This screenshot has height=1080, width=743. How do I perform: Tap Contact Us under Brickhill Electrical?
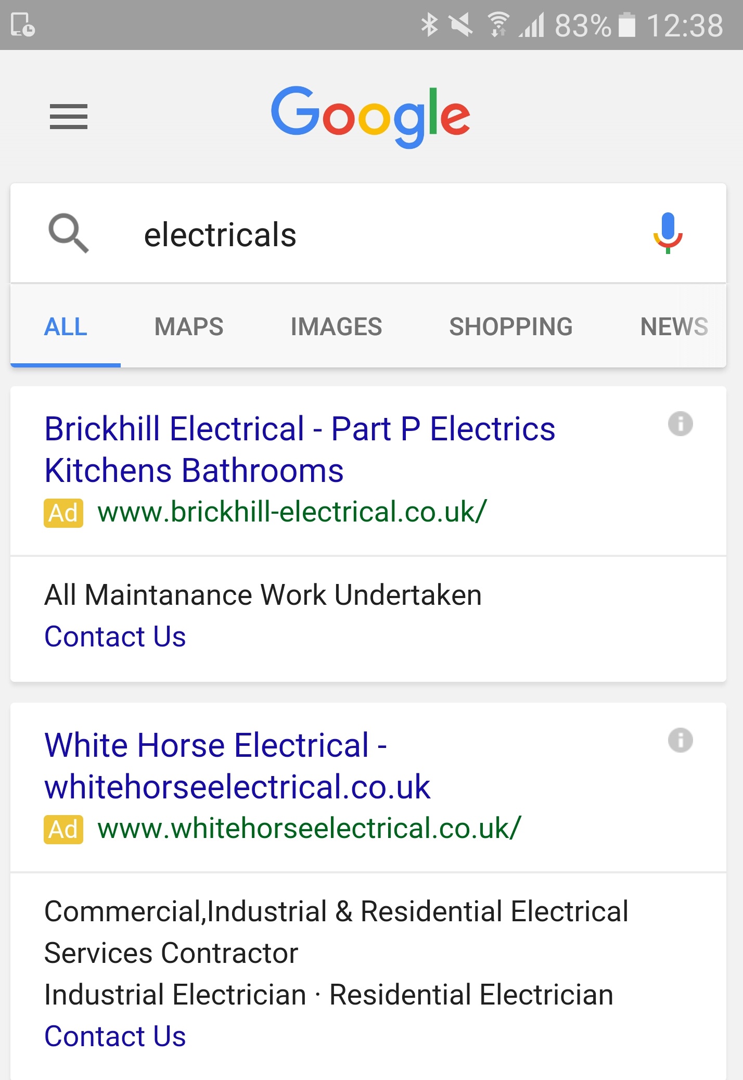point(115,637)
